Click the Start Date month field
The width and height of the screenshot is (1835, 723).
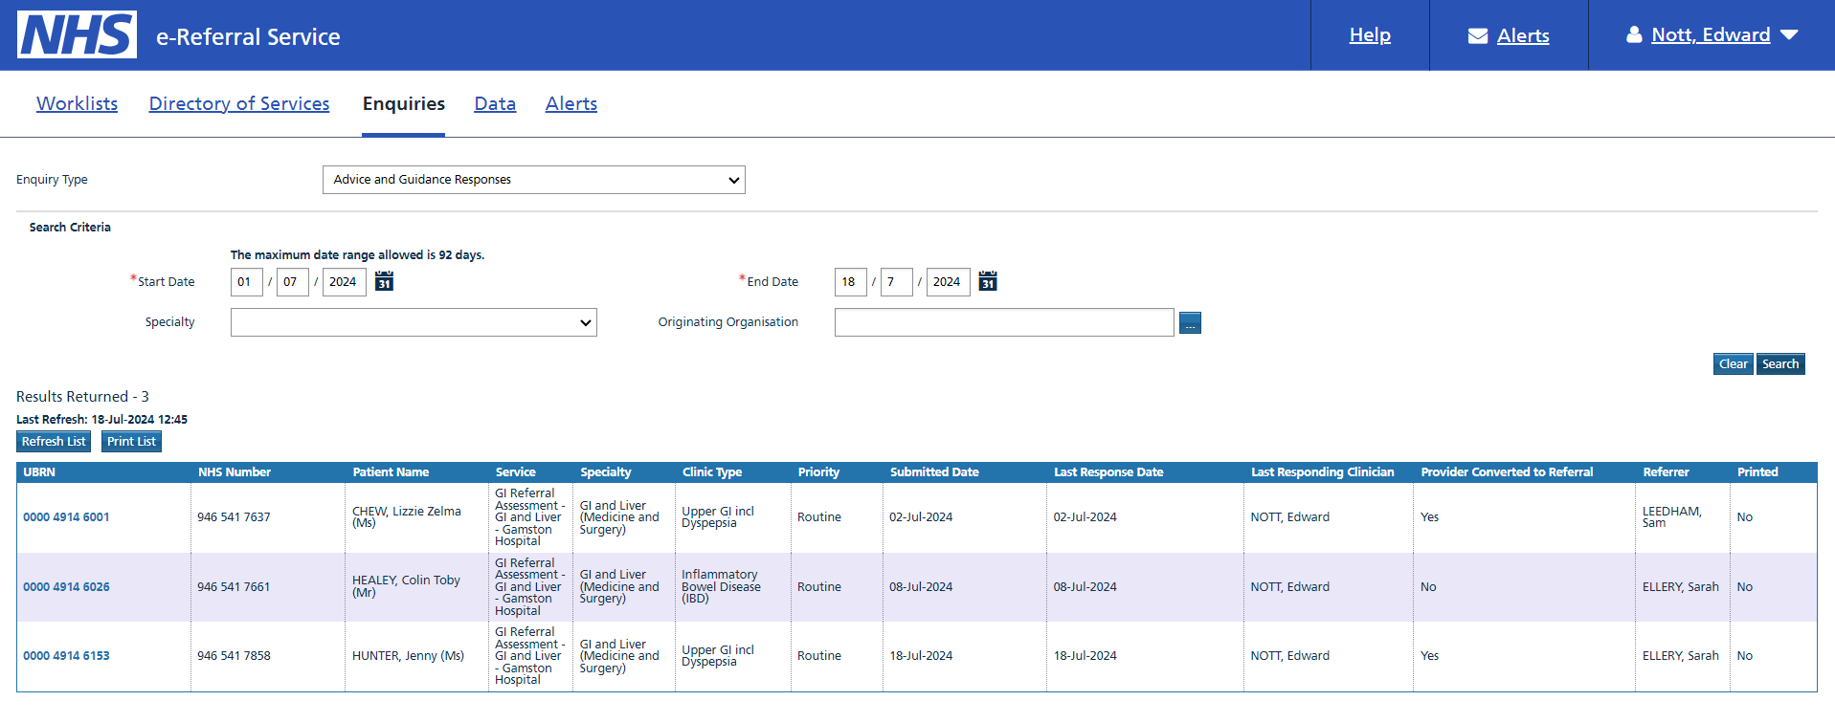(293, 282)
